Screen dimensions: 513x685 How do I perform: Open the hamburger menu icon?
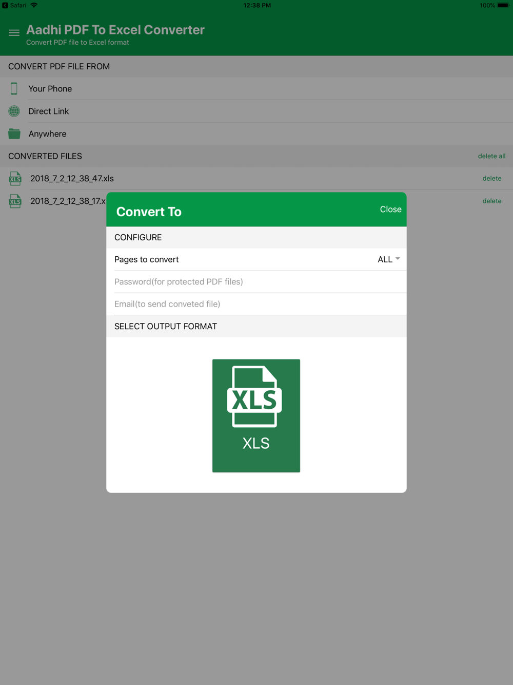pyautogui.click(x=14, y=33)
